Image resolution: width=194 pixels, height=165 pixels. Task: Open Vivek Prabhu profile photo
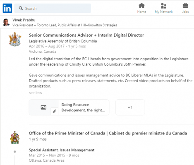coord(6,22)
